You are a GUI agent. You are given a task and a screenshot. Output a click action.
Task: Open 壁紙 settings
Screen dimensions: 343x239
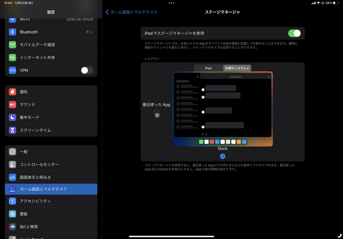tap(51, 214)
